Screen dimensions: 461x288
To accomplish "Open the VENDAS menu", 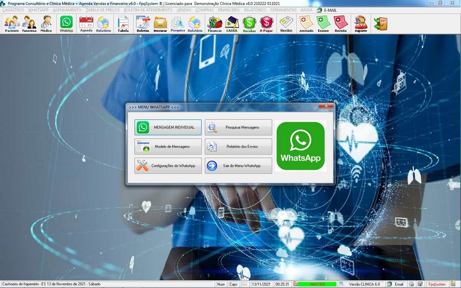I will [x=184, y=10].
